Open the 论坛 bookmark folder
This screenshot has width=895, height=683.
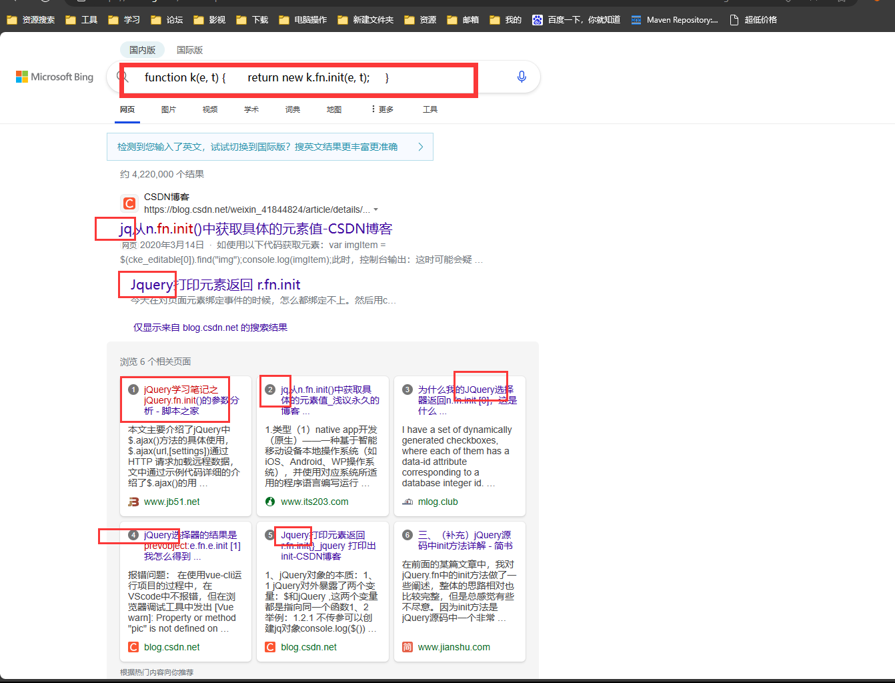[167, 20]
